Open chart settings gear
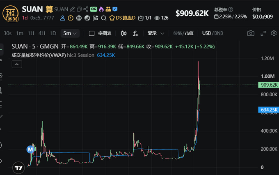 (x=274, y=33)
